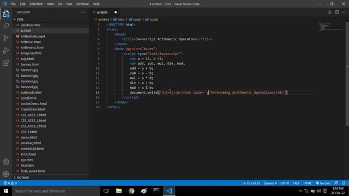This screenshot has height=196, width=349.
Task: Open the Go menu
Action: tap(60, 4)
